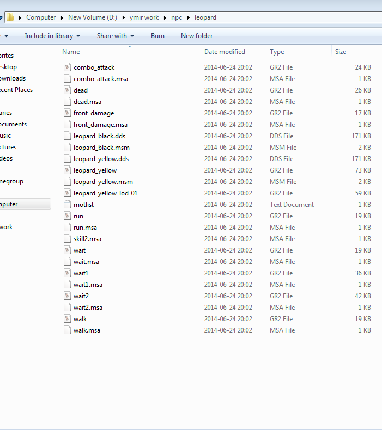The width and height of the screenshot is (382, 430).
Task: Click the wait1 GR2 file icon
Action: pyautogui.click(x=67, y=273)
